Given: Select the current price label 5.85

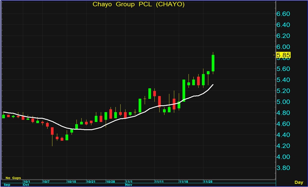Looking at the screenshot, I should point(283,55).
